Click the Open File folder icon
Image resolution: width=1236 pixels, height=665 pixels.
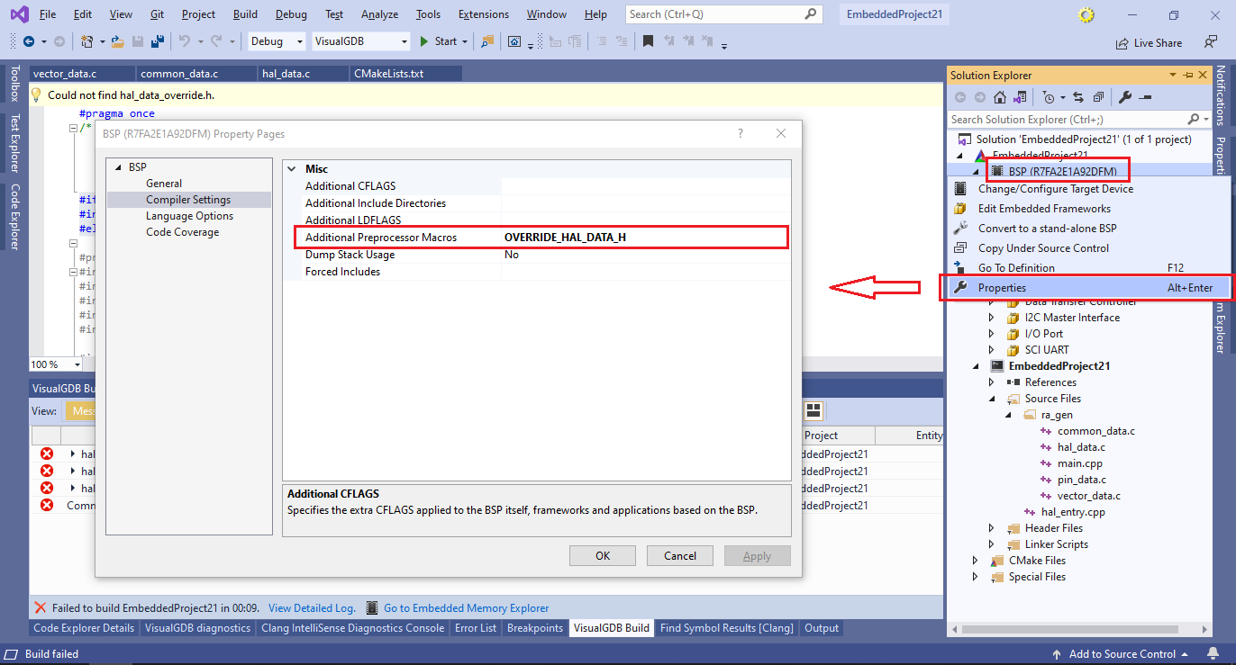coord(120,41)
